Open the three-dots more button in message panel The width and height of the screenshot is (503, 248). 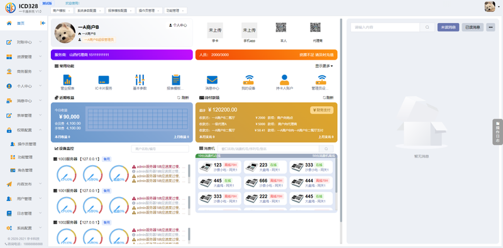click(490, 27)
